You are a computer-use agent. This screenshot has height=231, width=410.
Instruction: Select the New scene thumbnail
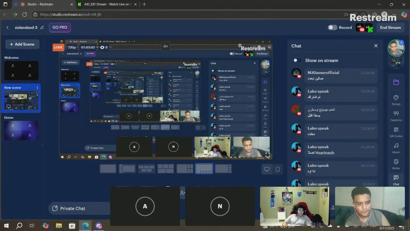pyautogui.click(x=21, y=100)
